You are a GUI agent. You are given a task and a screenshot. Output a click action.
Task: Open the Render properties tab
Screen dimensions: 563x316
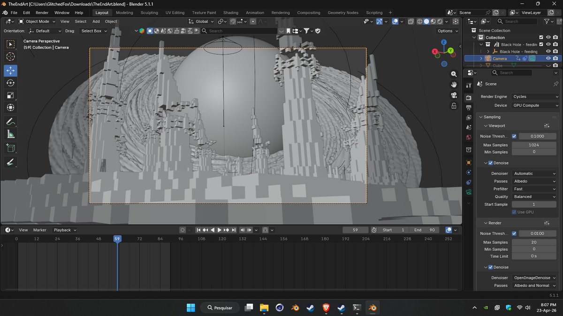[468, 97]
